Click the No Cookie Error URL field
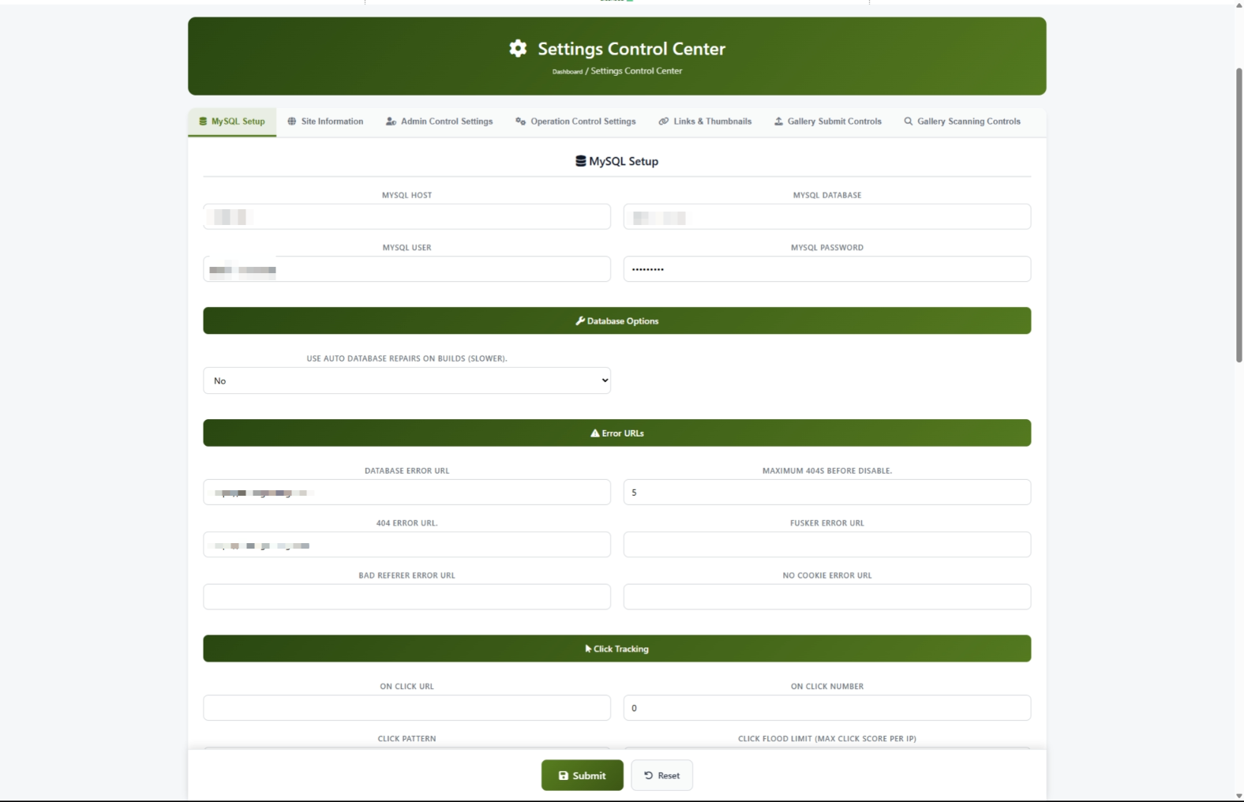The width and height of the screenshot is (1244, 802). pos(826,597)
